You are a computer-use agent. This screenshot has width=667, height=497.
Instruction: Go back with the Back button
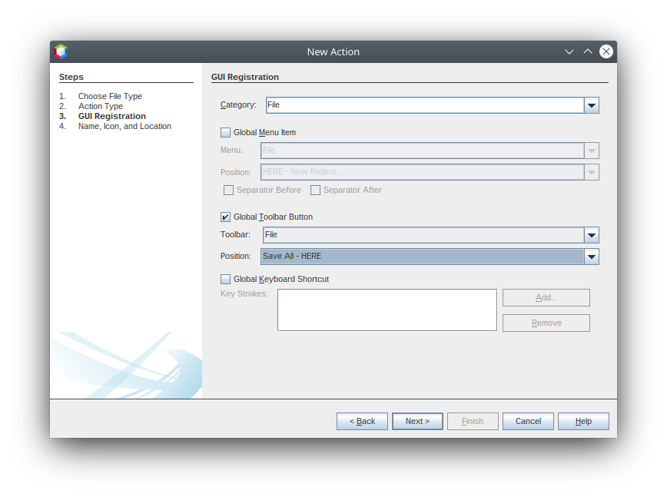click(362, 421)
